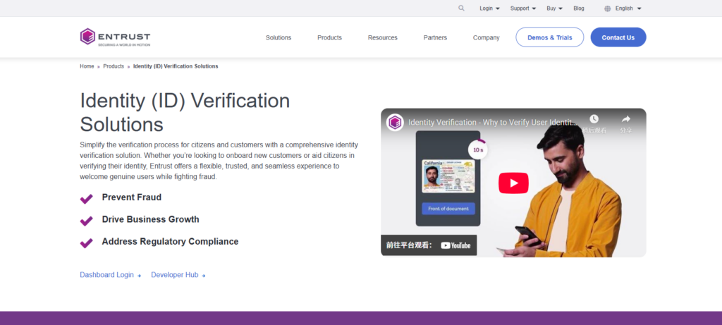
Task: Click the Contact Us button
Action: (618, 37)
